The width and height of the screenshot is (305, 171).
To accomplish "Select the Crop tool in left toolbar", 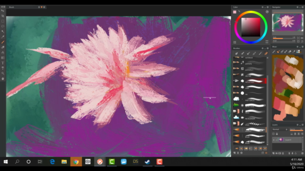I will coord(3,16).
